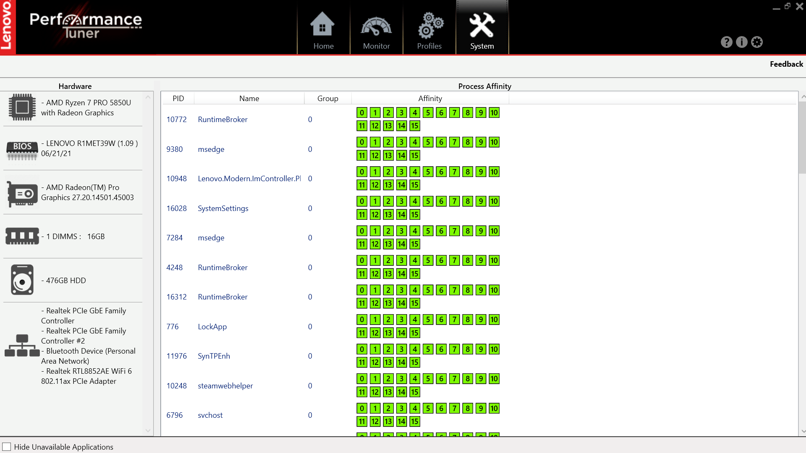Select PID 16312 cell
Screen dimensions: 806x453
click(x=176, y=297)
